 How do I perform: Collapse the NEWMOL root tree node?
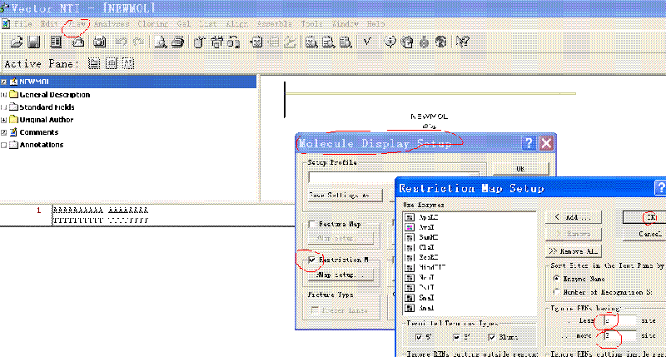[x=4, y=82]
